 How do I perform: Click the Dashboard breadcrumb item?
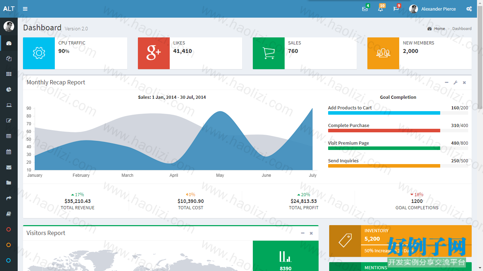click(x=462, y=29)
